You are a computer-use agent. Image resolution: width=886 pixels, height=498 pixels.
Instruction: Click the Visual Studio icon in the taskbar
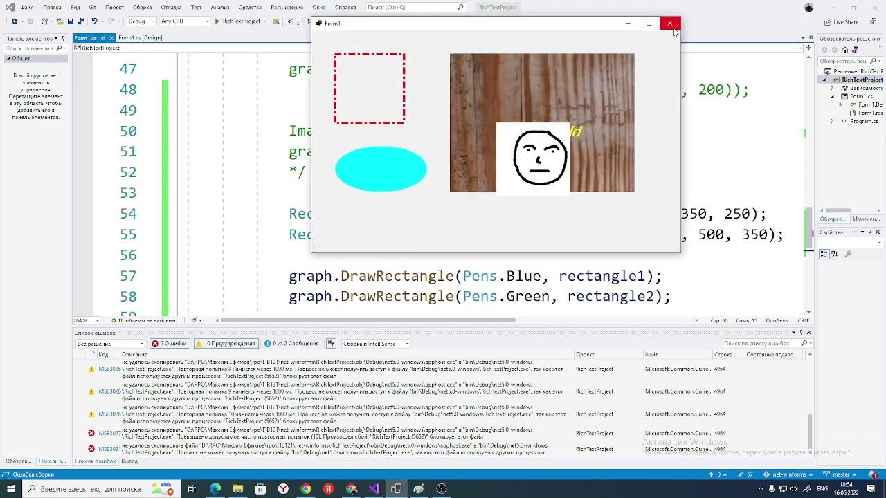coord(374,489)
